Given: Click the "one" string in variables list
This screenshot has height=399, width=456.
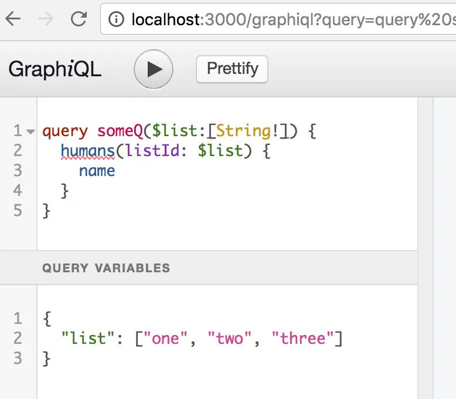Looking at the screenshot, I should point(165,339).
